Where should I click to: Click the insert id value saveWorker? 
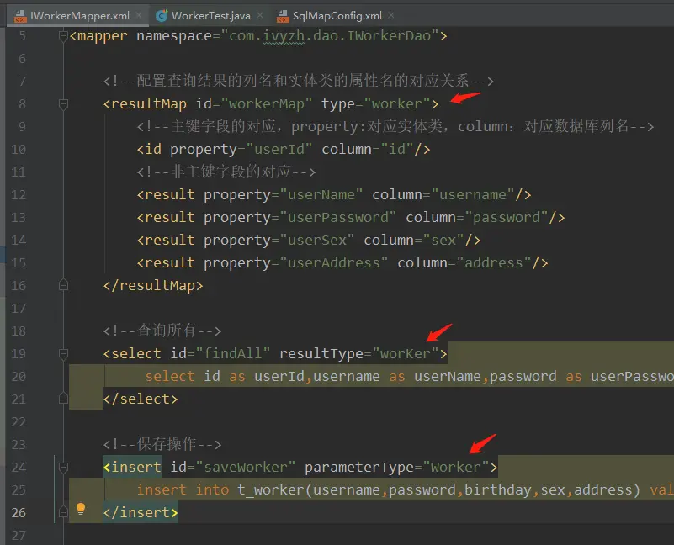(x=245, y=468)
